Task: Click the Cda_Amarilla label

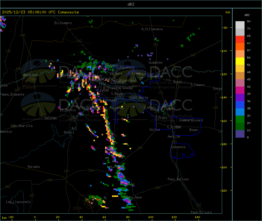Action: [22, 126]
